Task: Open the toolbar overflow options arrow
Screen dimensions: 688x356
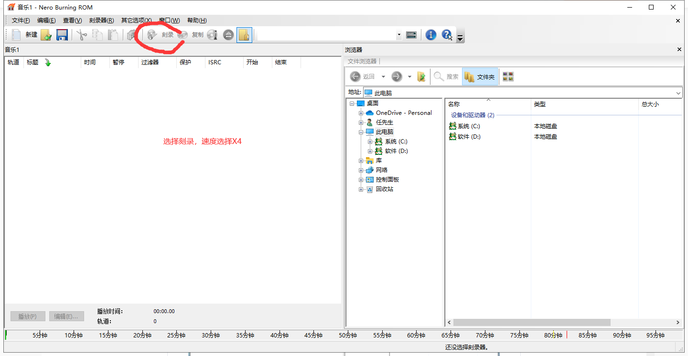Action: [x=460, y=38]
